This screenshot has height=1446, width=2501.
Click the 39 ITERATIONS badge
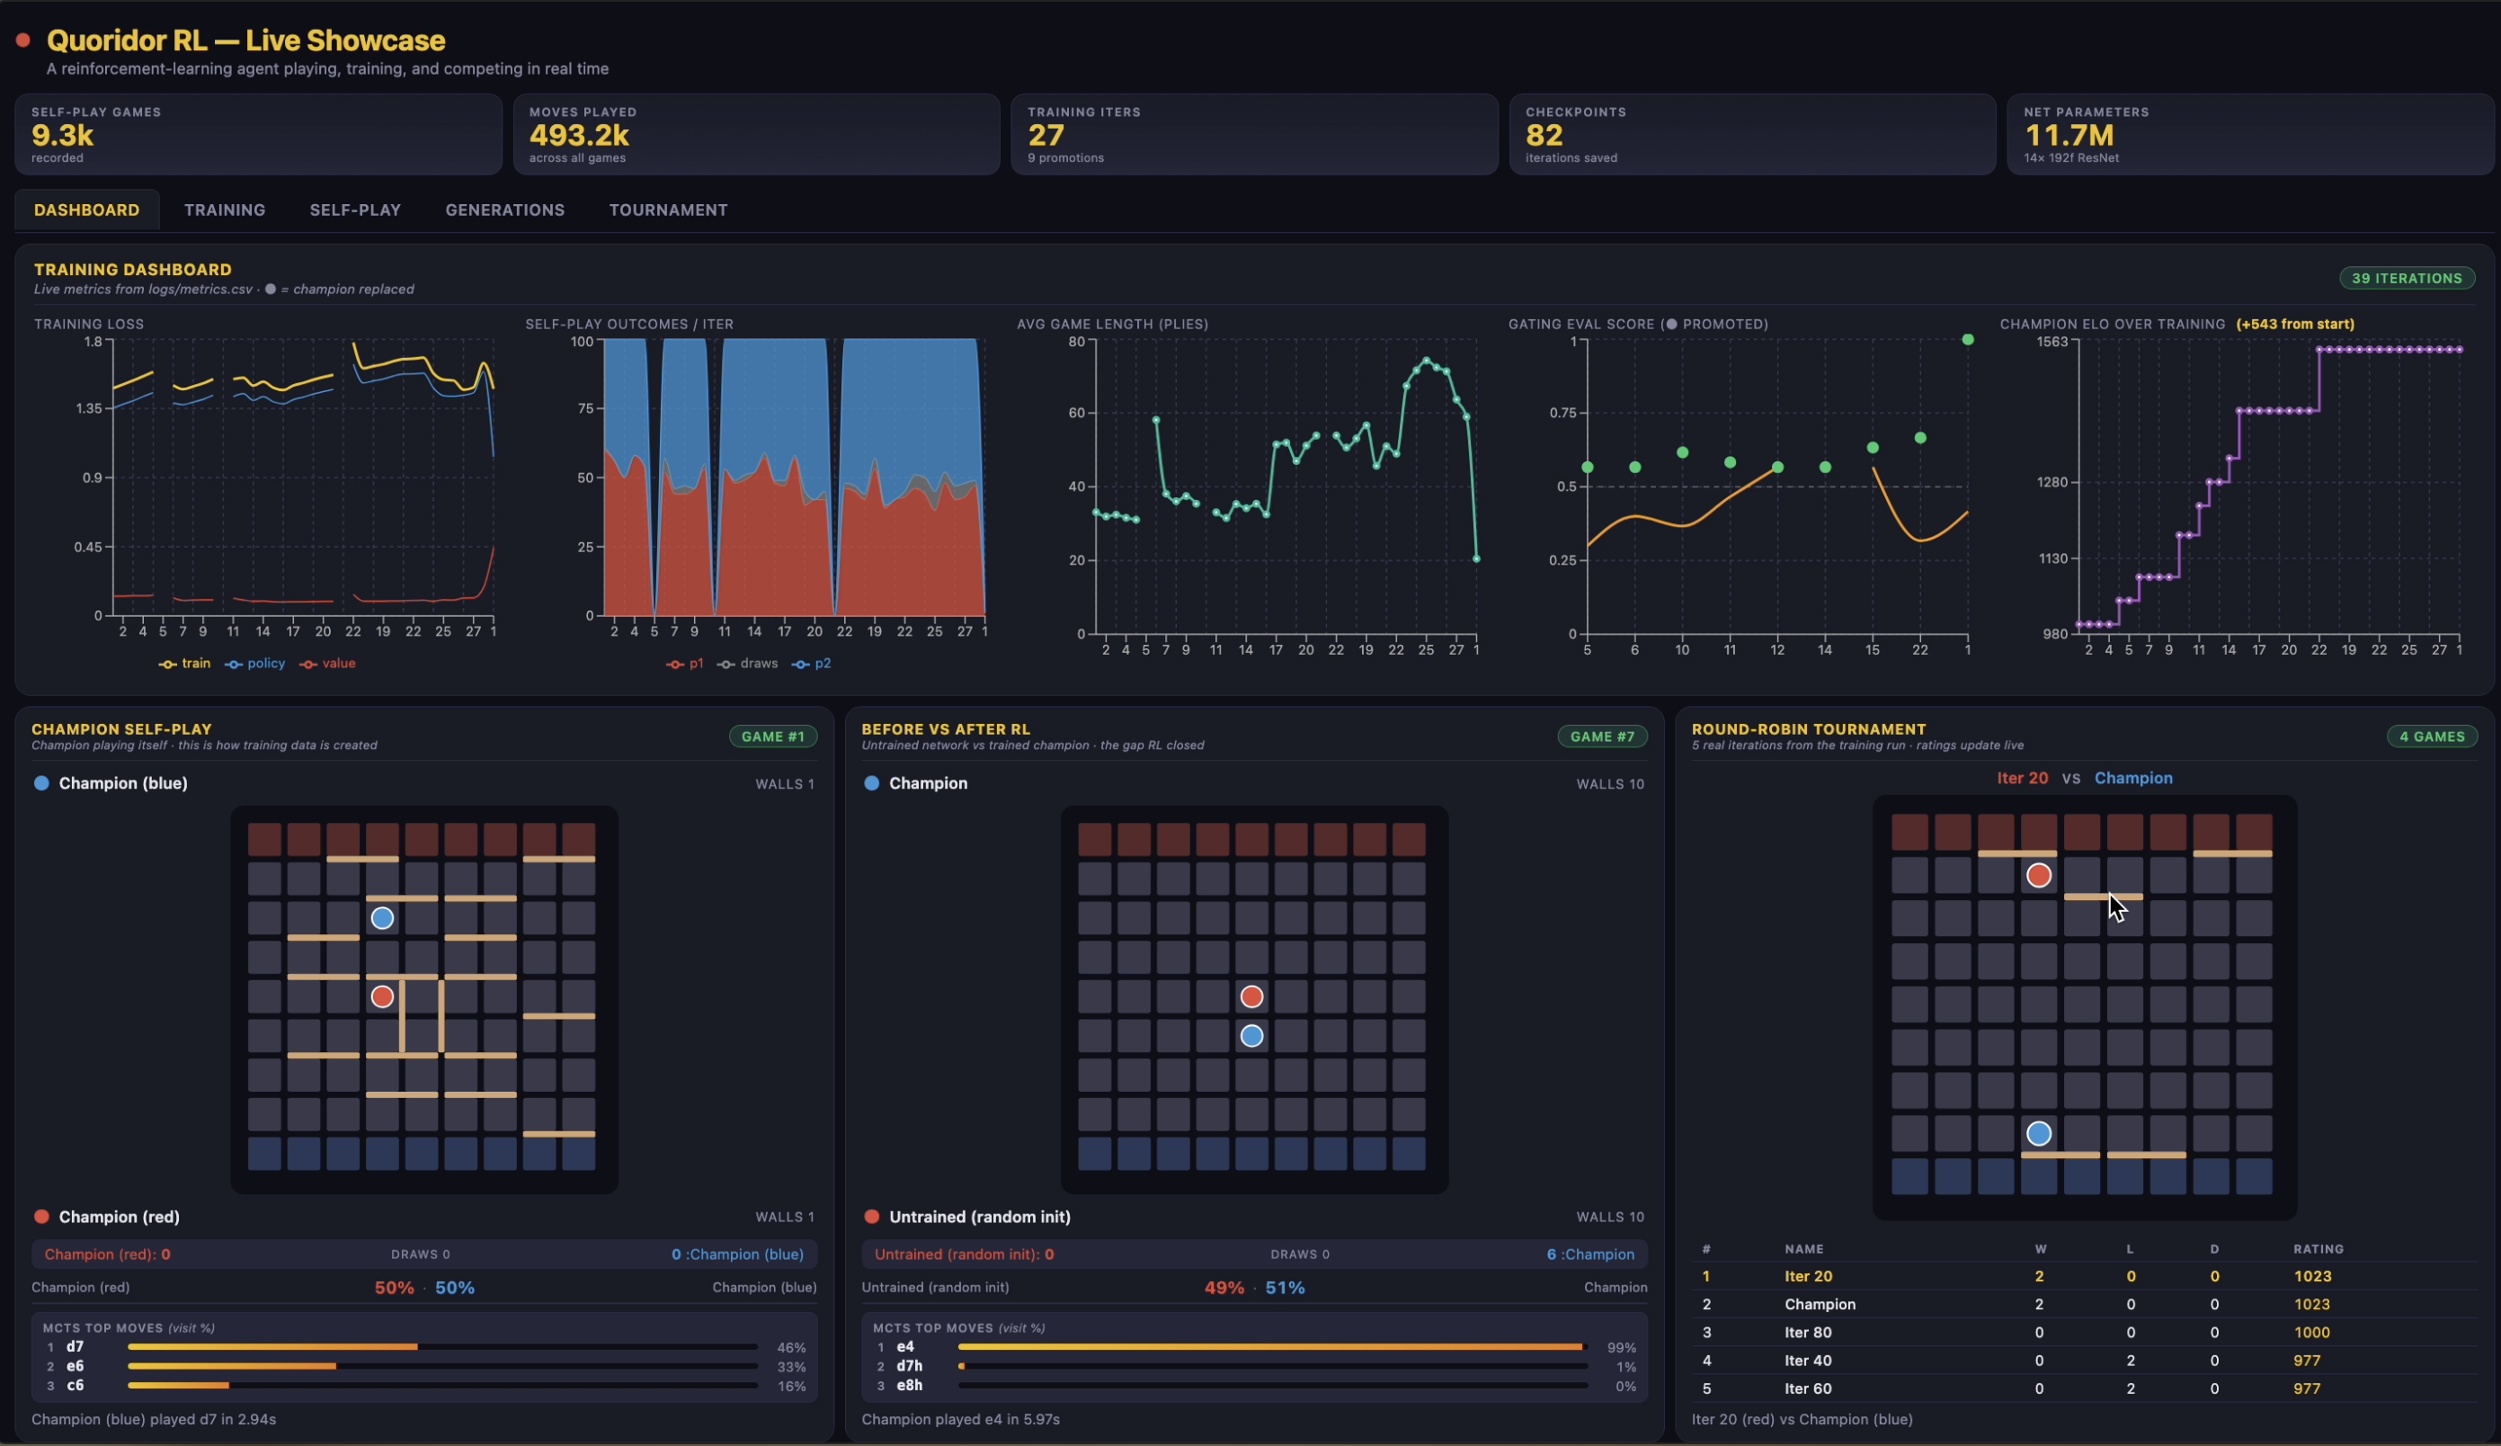click(2407, 278)
